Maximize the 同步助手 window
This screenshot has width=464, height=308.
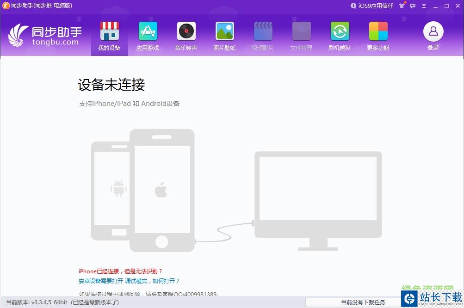tap(446, 6)
